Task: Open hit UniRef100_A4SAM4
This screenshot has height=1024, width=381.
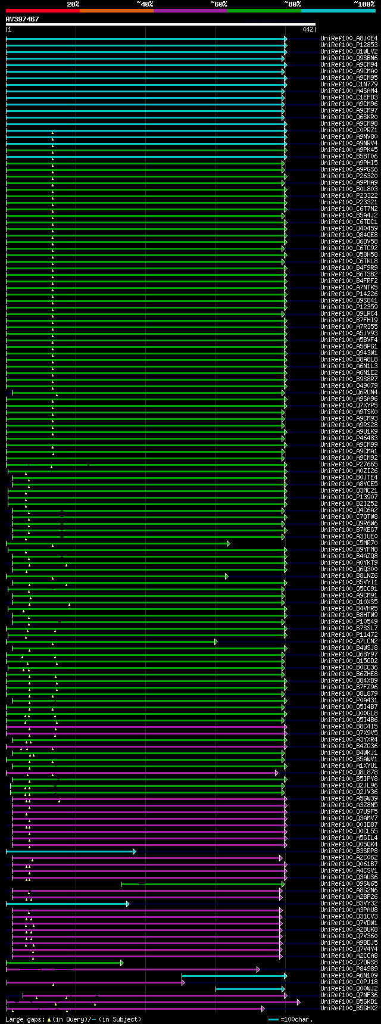Action: [x=349, y=91]
